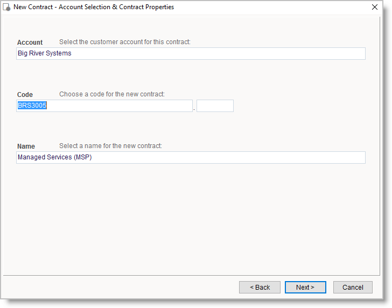This screenshot has width=392, height=308.
Task: Click the New Contract window icon
Action: 7,8
